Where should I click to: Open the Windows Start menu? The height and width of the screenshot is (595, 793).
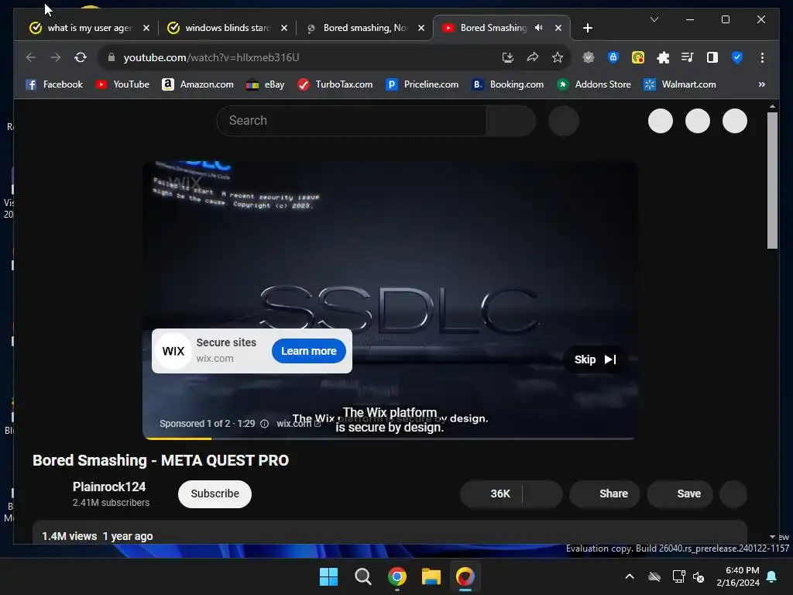pyautogui.click(x=328, y=576)
